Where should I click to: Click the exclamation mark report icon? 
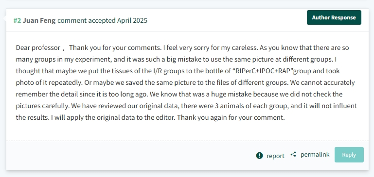pyautogui.click(x=259, y=156)
